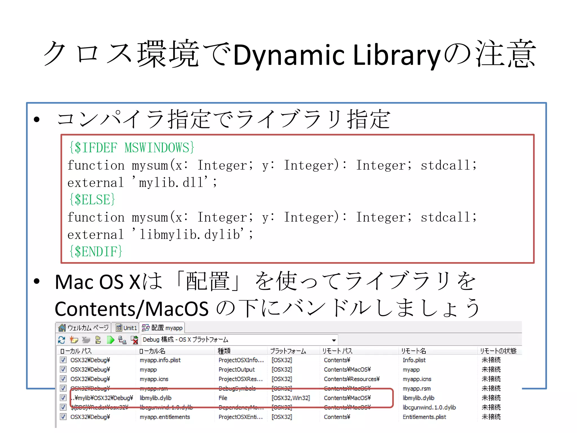Toggle the myapp.entitlements row checkbox
This screenshot has height=433, width=577.
coord(63,417)
